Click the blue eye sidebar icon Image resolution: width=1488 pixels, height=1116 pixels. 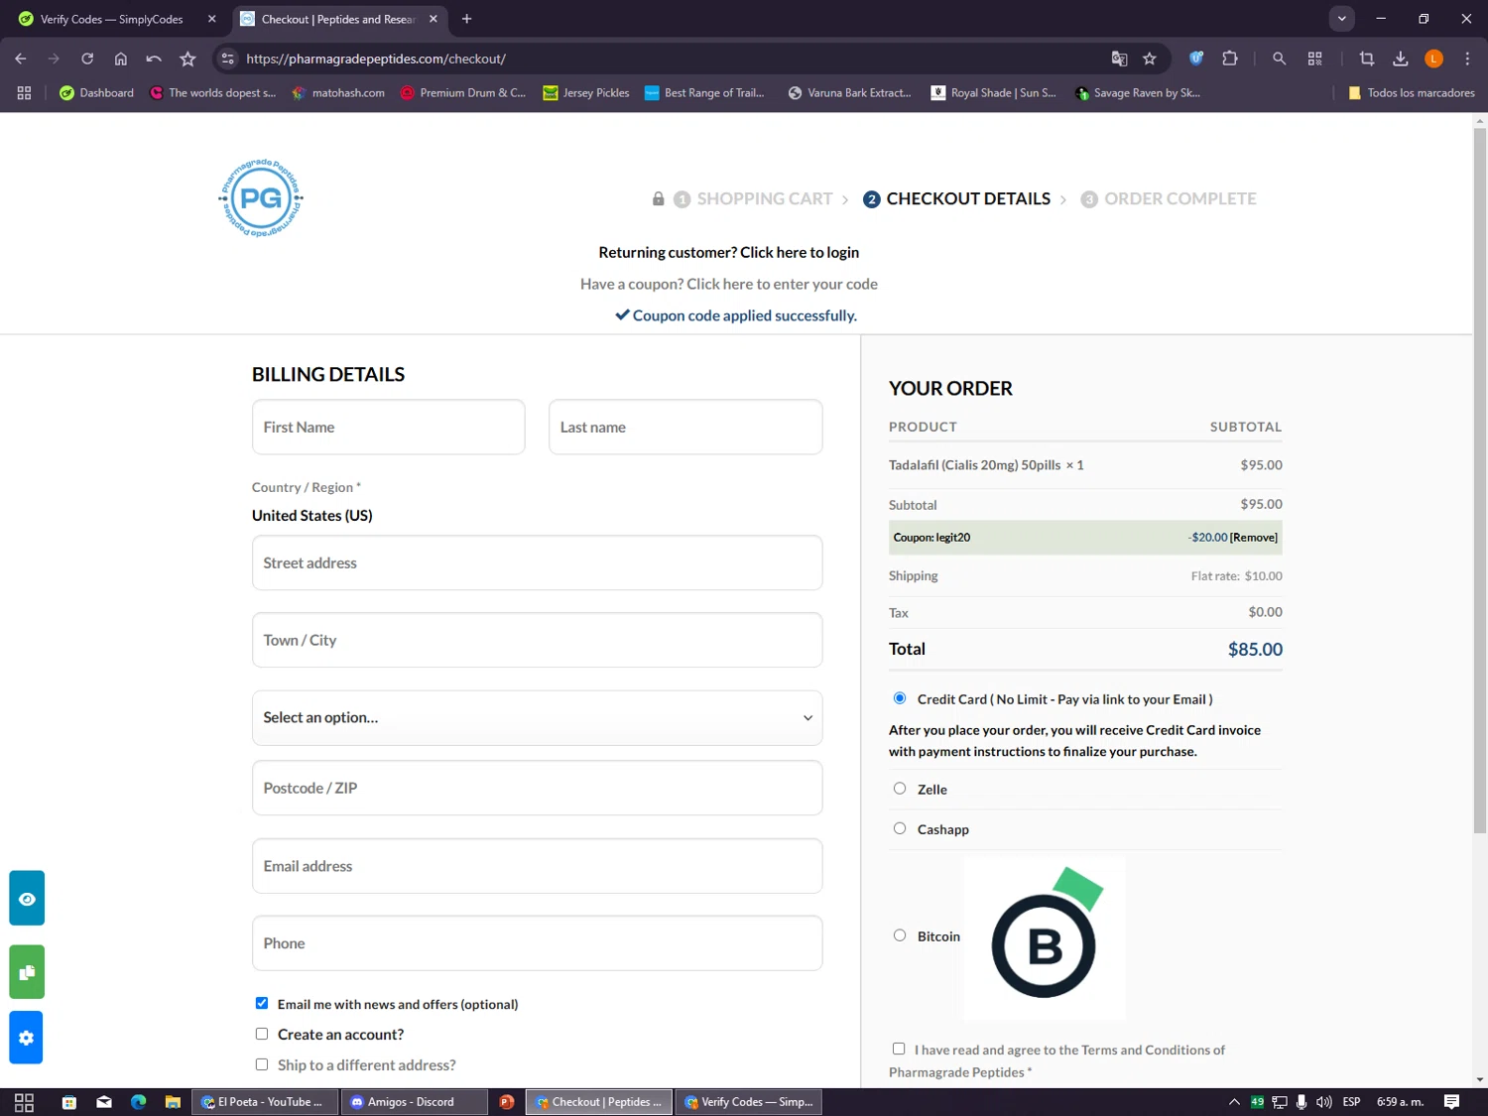(27, 898)
